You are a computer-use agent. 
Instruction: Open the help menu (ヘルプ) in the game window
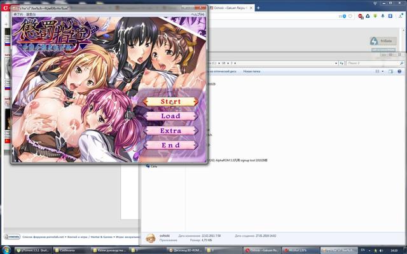[198, 15]
